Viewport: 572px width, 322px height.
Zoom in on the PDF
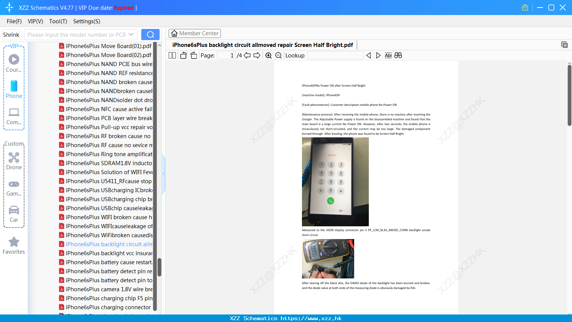pos(269,55)
